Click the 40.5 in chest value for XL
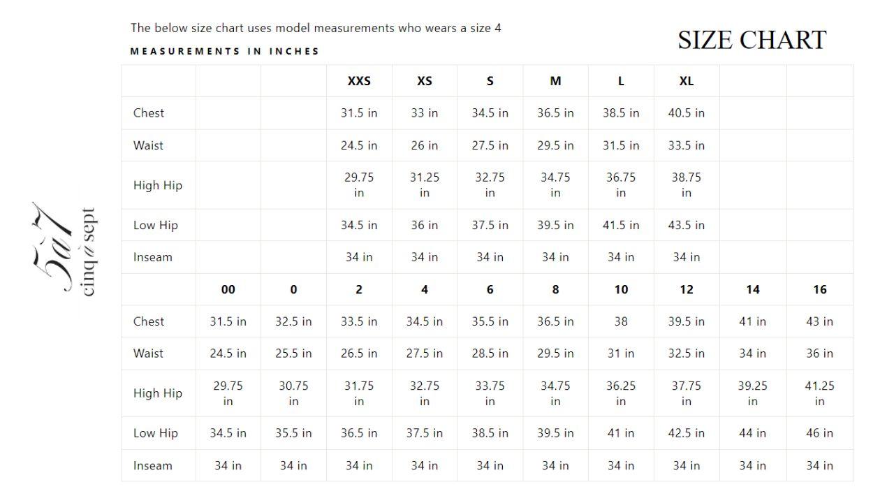Screen dimensions: 894x503 tap(687, 113)
